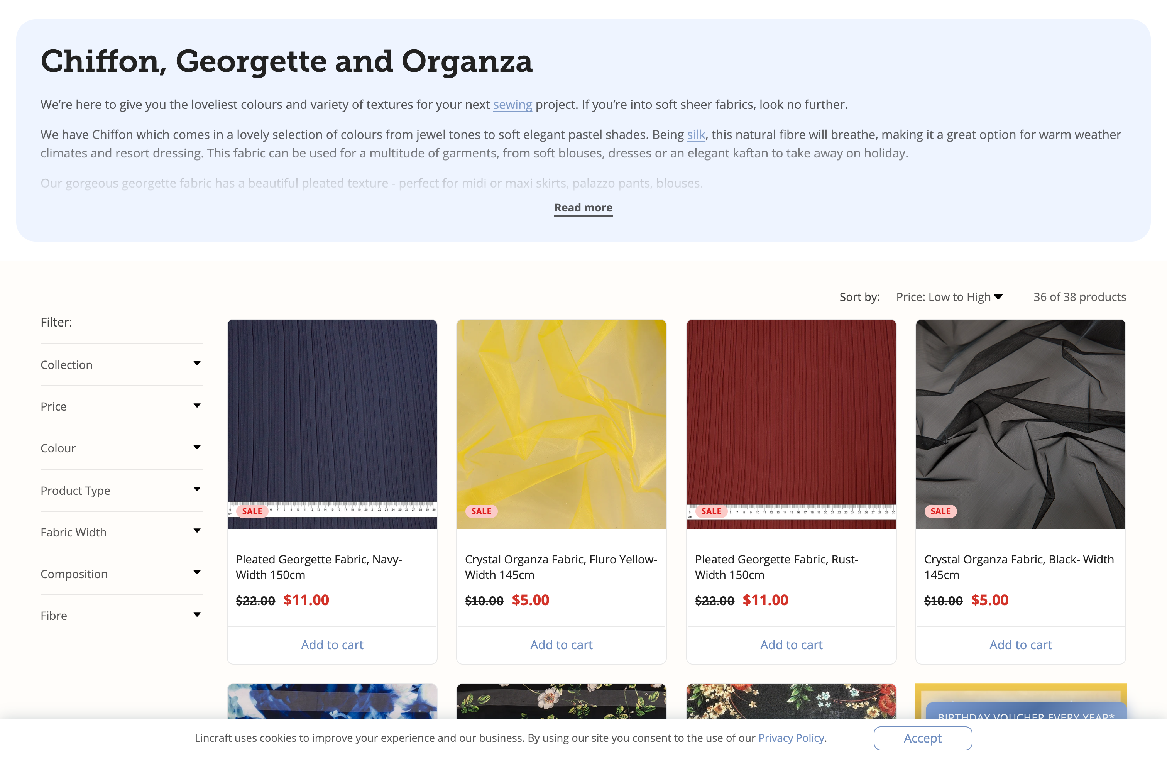Add Crystal Organza Fluro Yellow to cart

tap(562, 645)
